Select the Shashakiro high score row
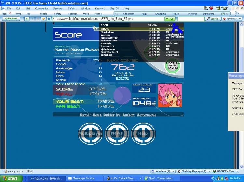This screenshot has height=182, width=244. (x=141, y=32)
